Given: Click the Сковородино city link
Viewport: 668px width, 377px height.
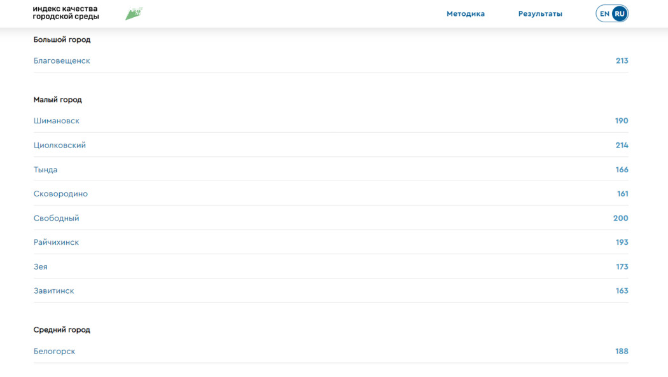Looking at the screenshot, I should pos(60,194).
